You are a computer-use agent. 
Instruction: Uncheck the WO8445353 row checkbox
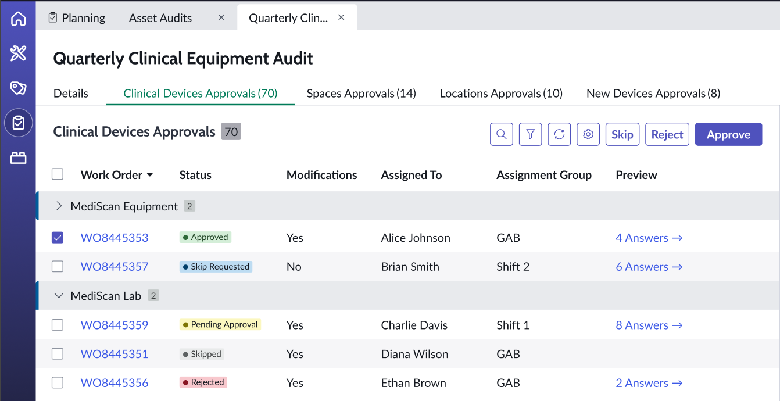click(x=58, y=238)
